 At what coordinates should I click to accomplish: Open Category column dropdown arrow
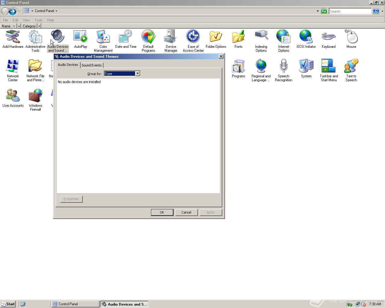click(39, 26)
